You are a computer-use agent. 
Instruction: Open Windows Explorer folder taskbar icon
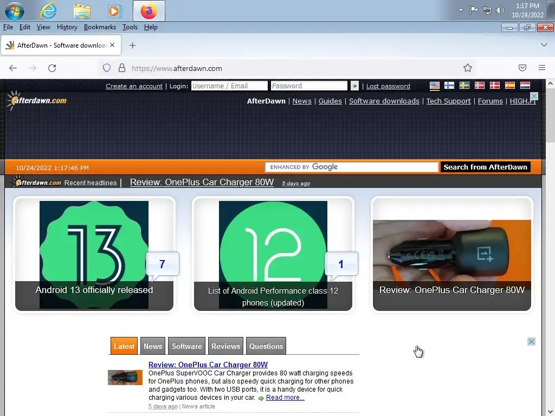coord(82,11)
